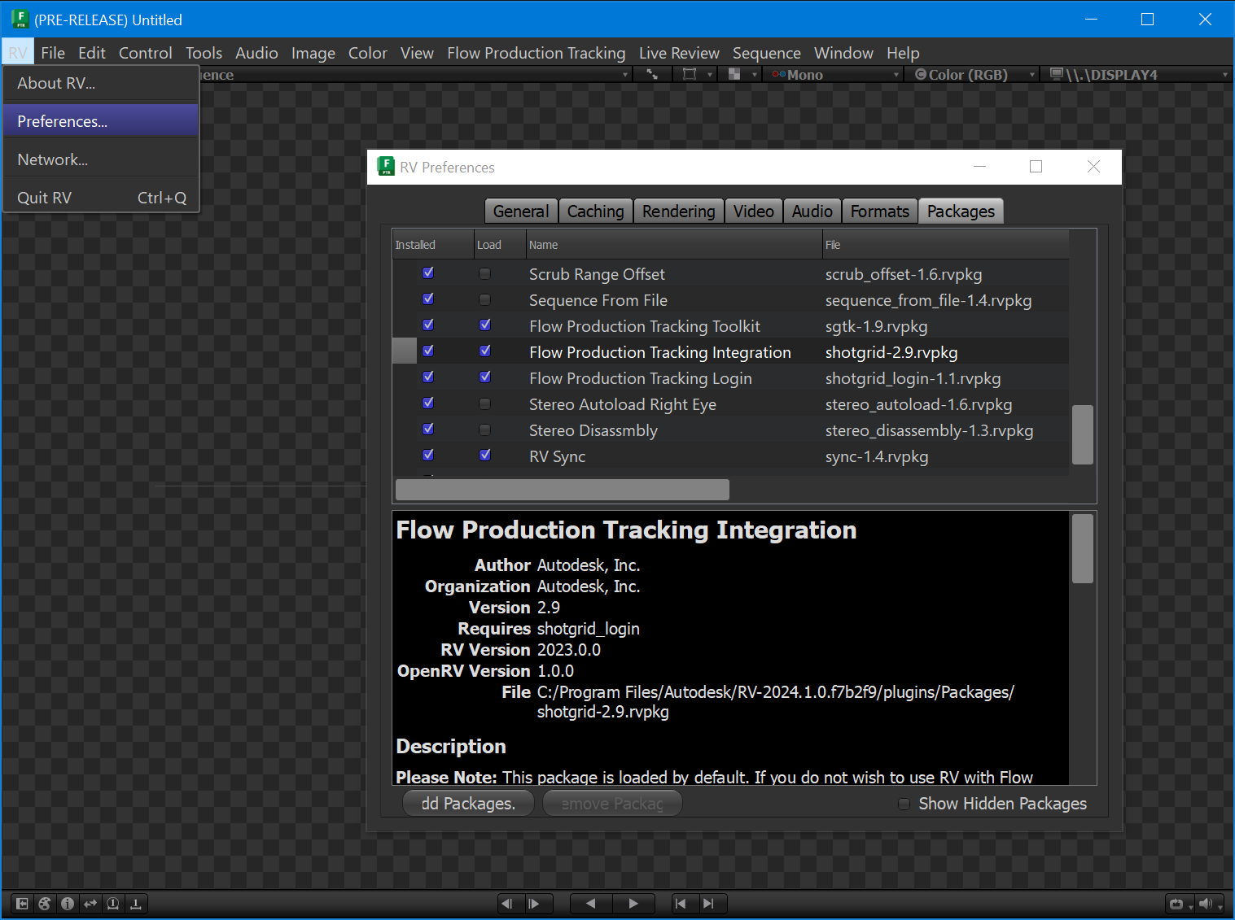Disable Load for Flow Production Tracking Login
This screenshot has width=1235, height=920.
pos(485,377)
